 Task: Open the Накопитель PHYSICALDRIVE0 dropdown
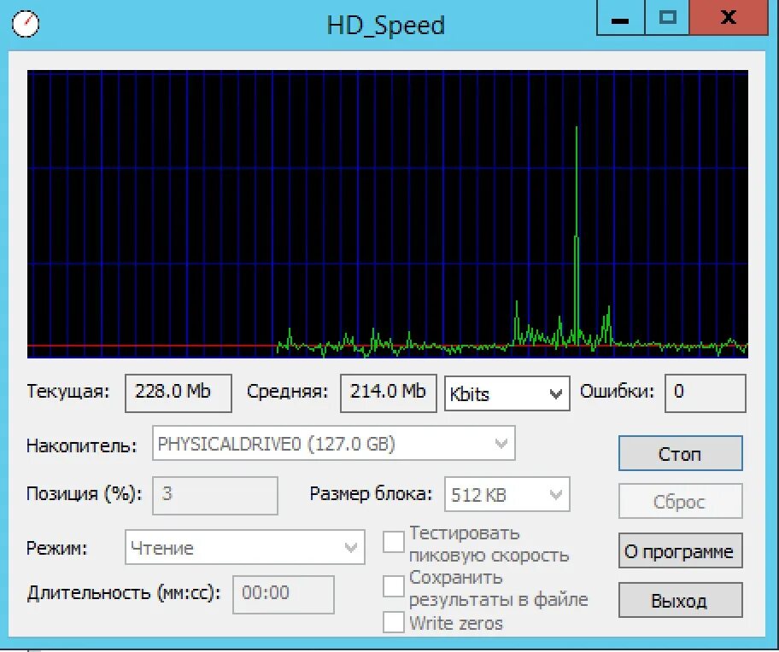click(333, 443)
